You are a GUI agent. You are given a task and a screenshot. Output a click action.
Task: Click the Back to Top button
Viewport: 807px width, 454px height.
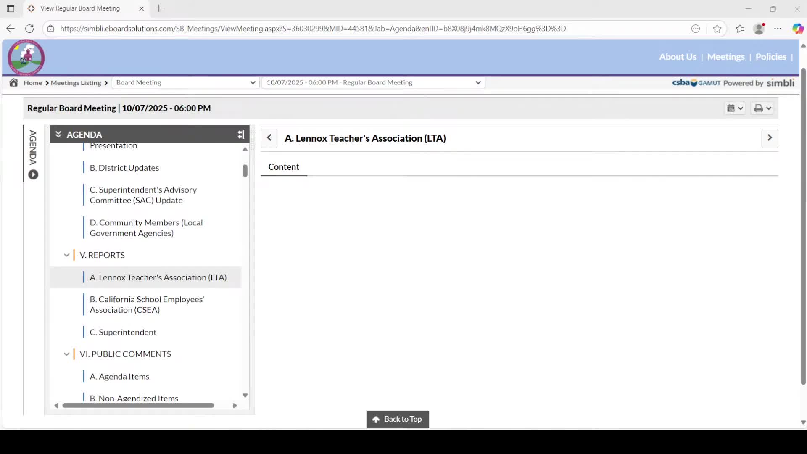tap(398, 419)
